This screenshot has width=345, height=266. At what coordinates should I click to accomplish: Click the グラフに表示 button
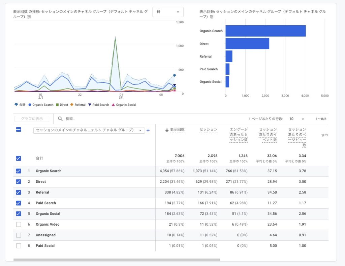32,119
